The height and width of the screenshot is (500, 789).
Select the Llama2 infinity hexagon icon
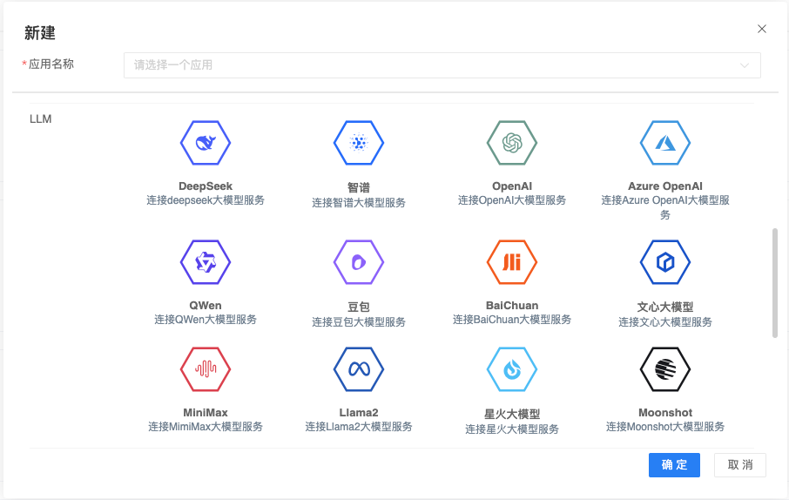click(359, 369)
